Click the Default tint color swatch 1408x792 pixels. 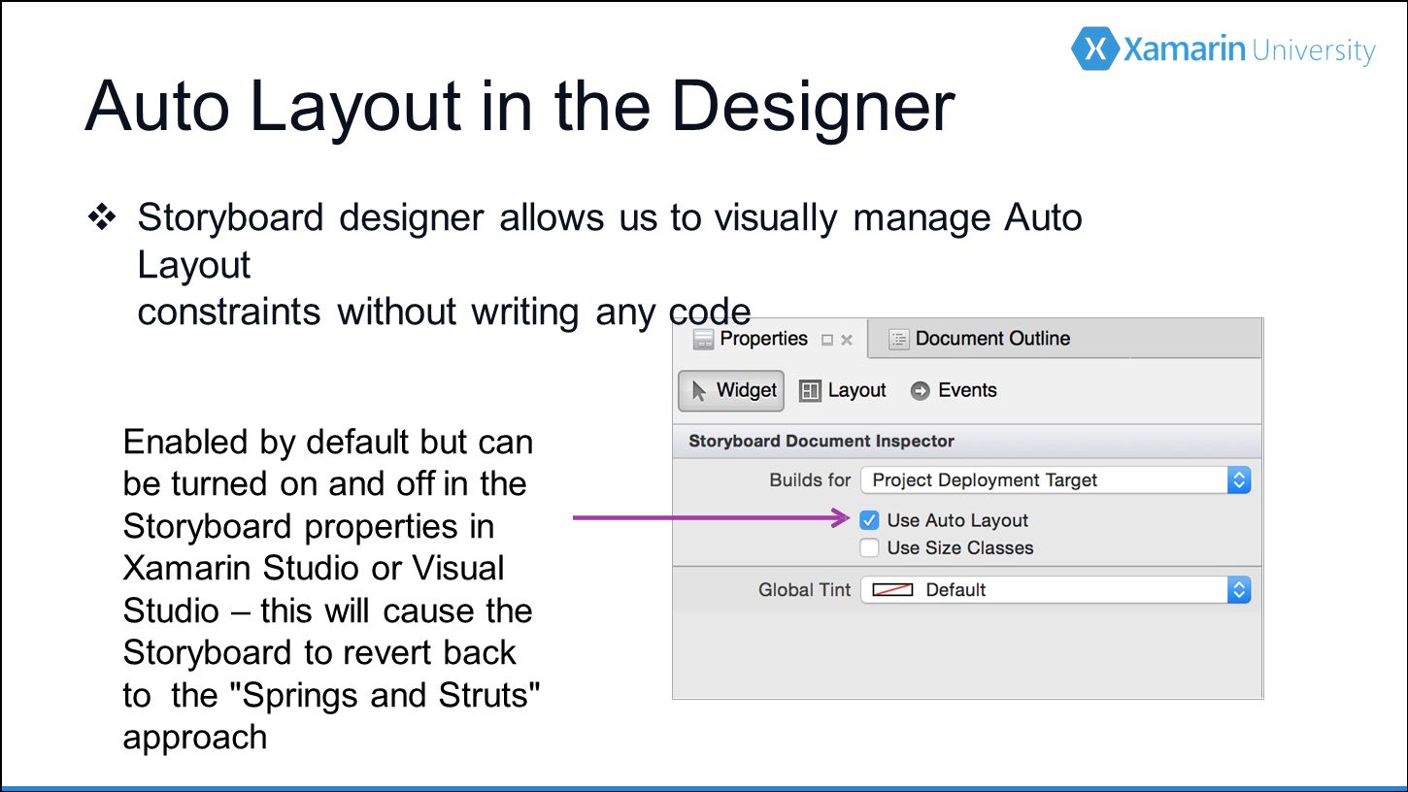click(893, 590)
